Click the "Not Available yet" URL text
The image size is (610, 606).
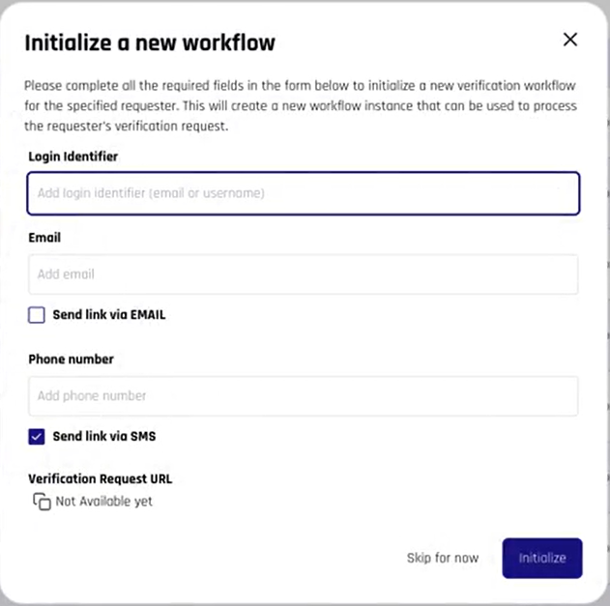coord(103,502)
